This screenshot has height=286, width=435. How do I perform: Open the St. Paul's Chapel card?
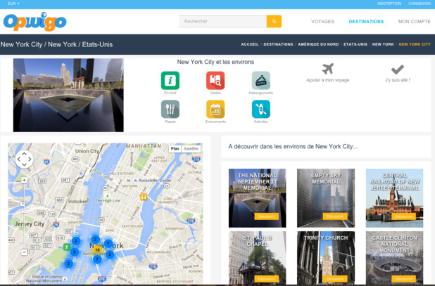pos(257,257)
